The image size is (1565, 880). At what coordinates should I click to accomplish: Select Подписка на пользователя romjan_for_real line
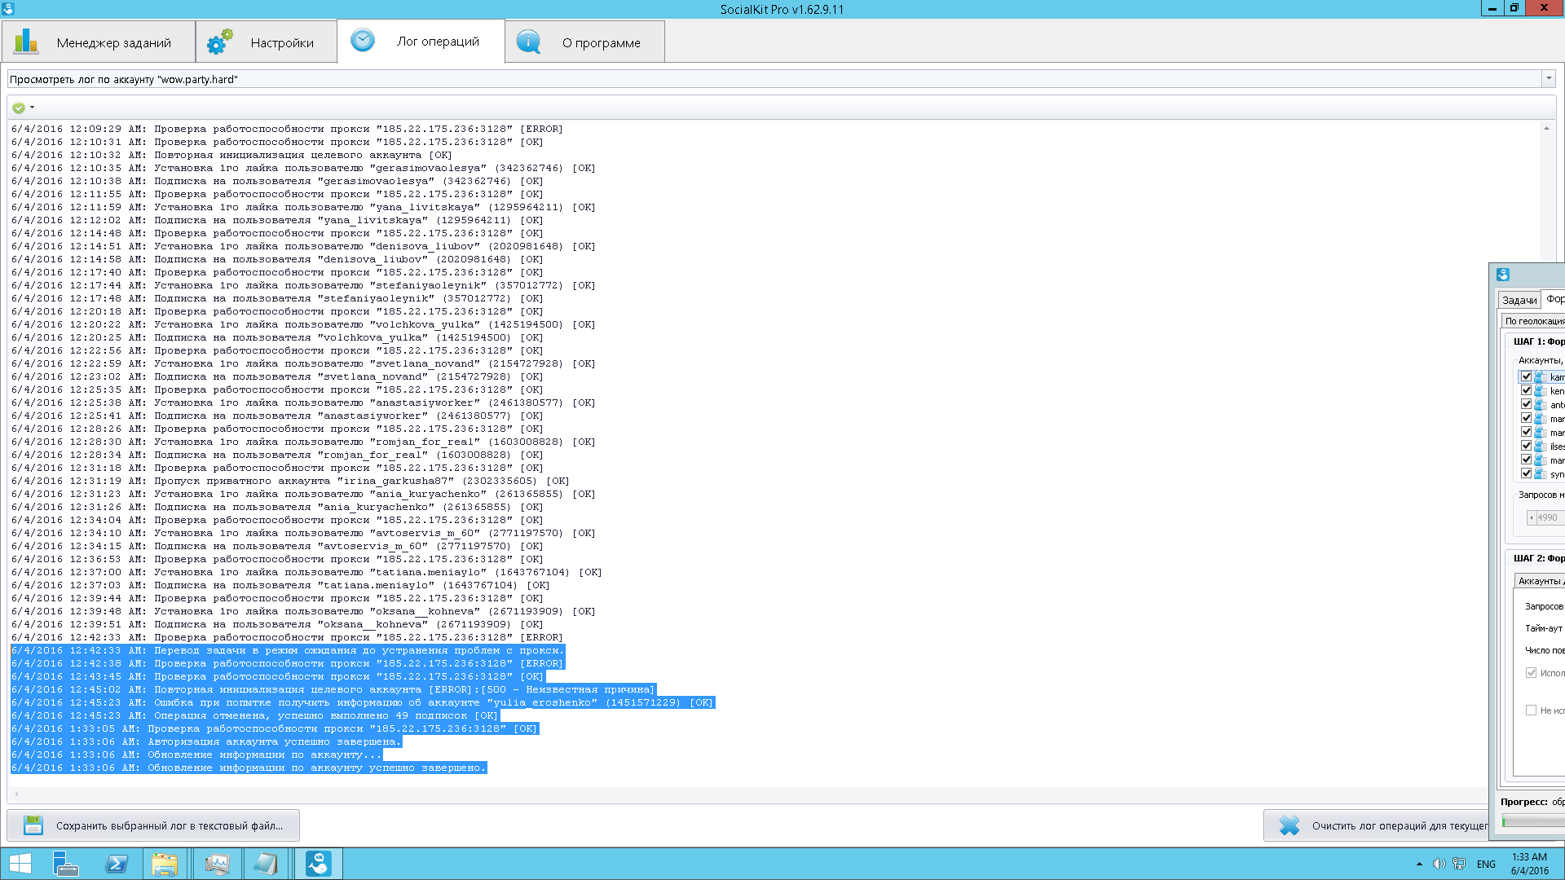tap(277, 455)
